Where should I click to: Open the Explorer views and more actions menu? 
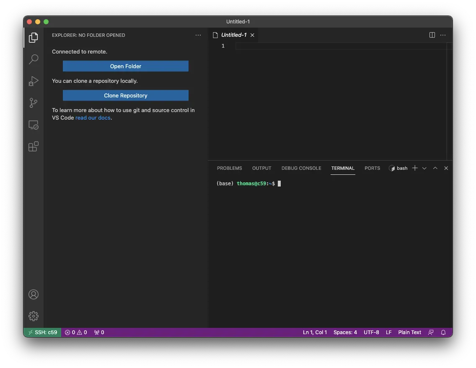198,35
